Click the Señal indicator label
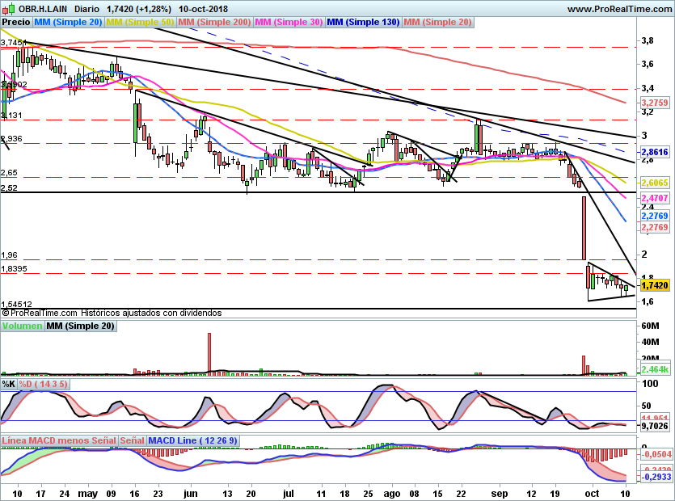Image resolution: width=675 pixels, height=501 pixels. [x=132, y=440]
